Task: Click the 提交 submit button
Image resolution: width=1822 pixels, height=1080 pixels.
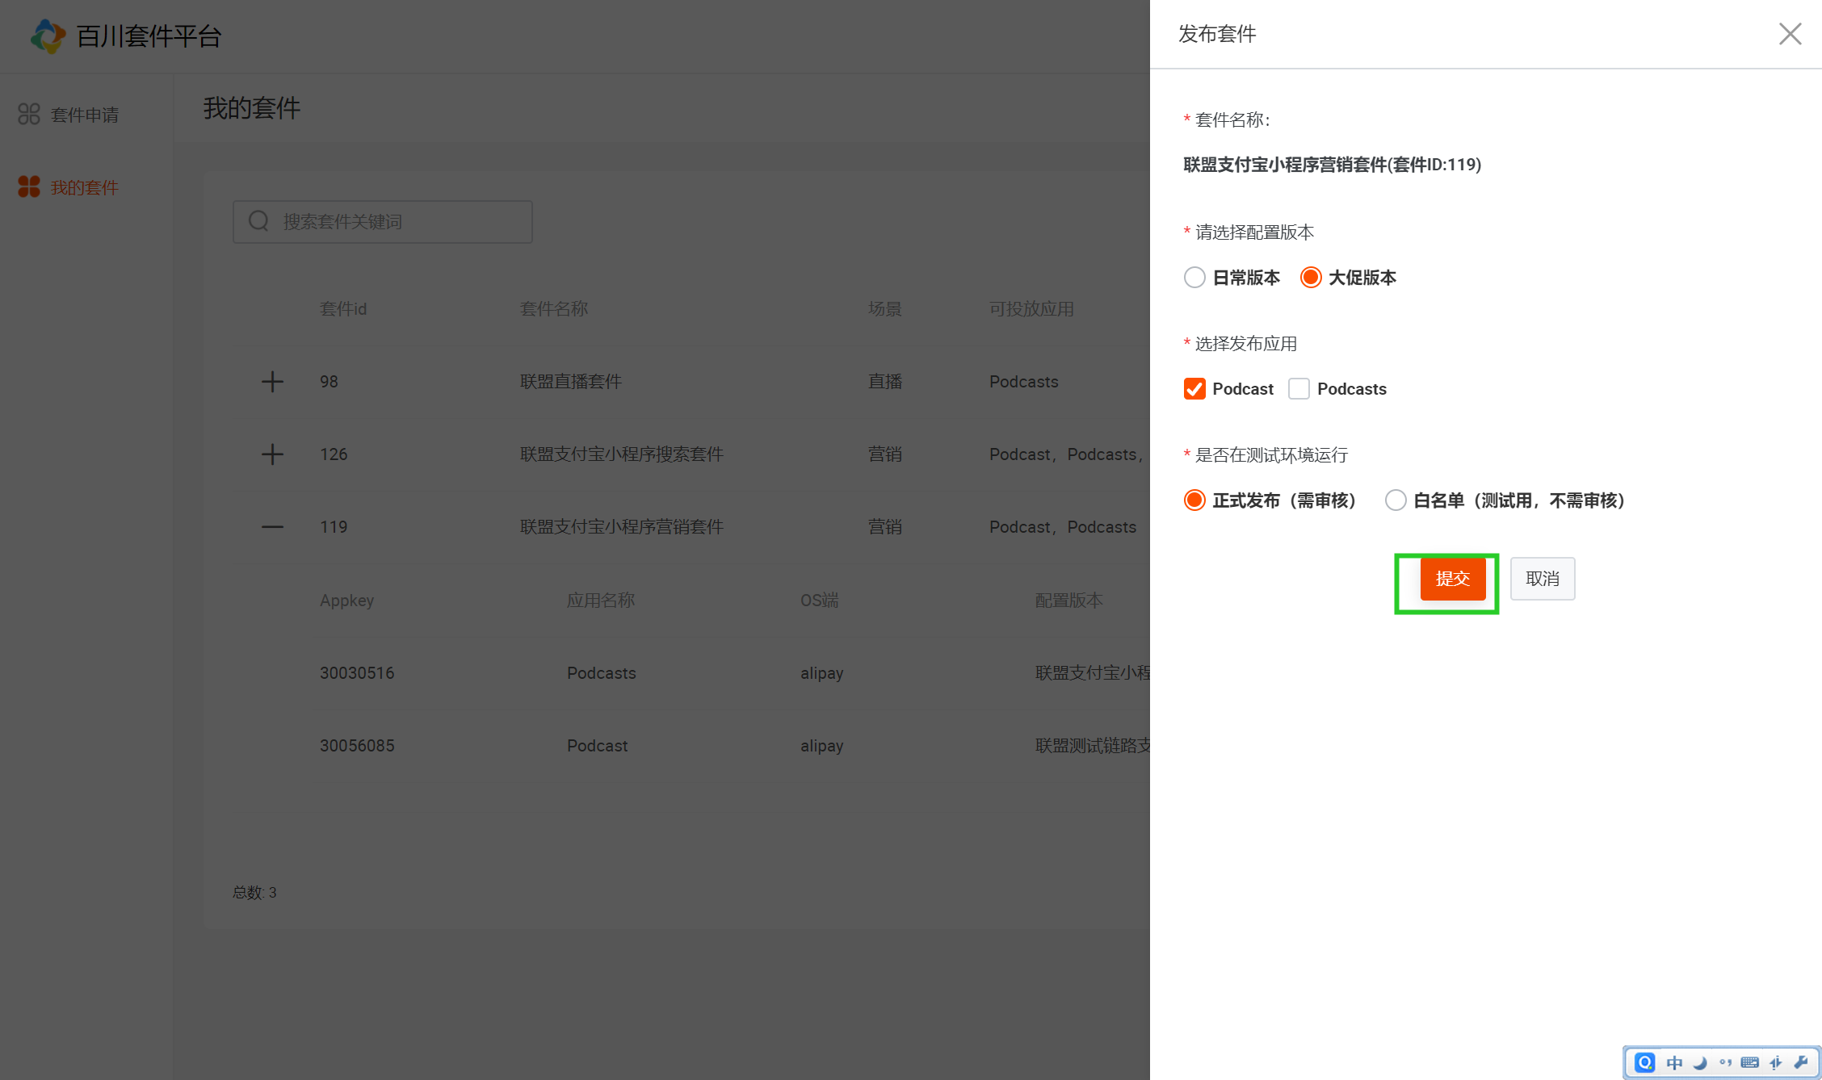Action: tap(1453, 579)
